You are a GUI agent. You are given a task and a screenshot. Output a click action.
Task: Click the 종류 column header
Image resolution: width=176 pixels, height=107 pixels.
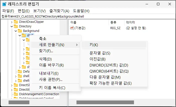(x=116, y=22)
